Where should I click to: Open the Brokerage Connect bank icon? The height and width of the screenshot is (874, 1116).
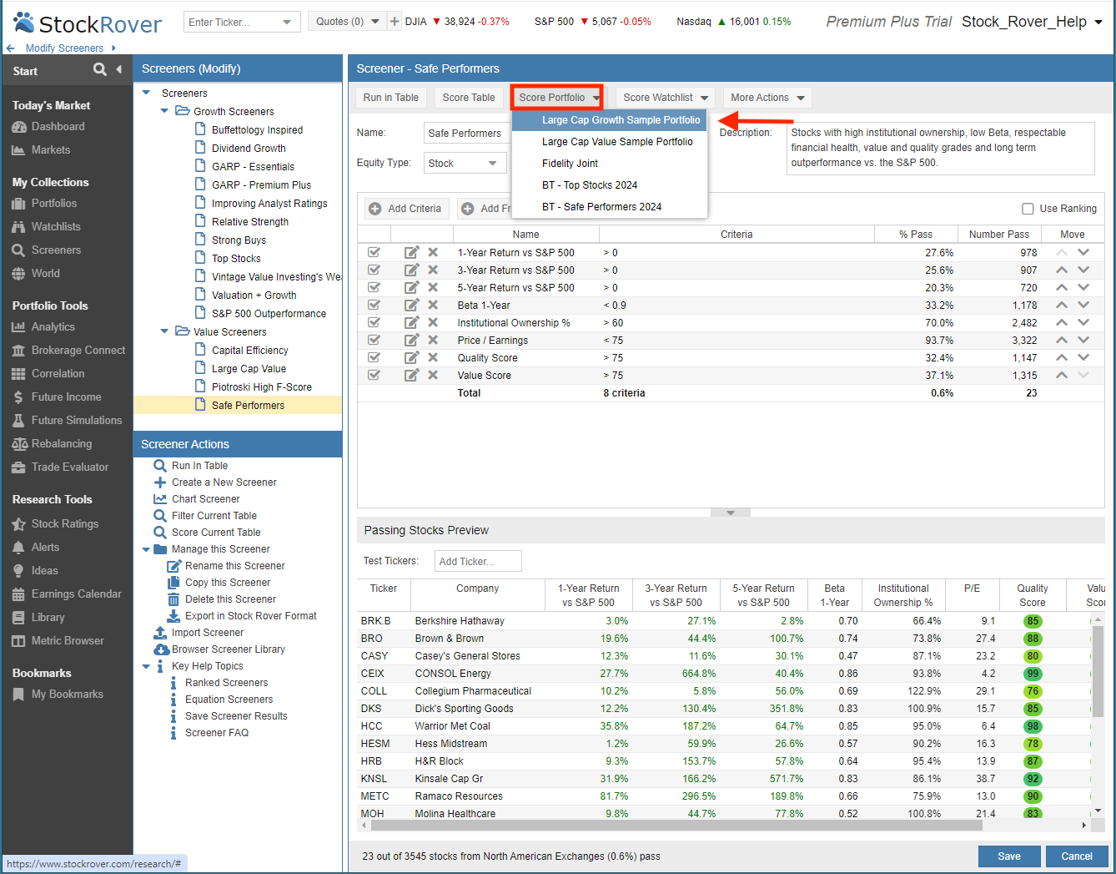(x=19, y=351)
